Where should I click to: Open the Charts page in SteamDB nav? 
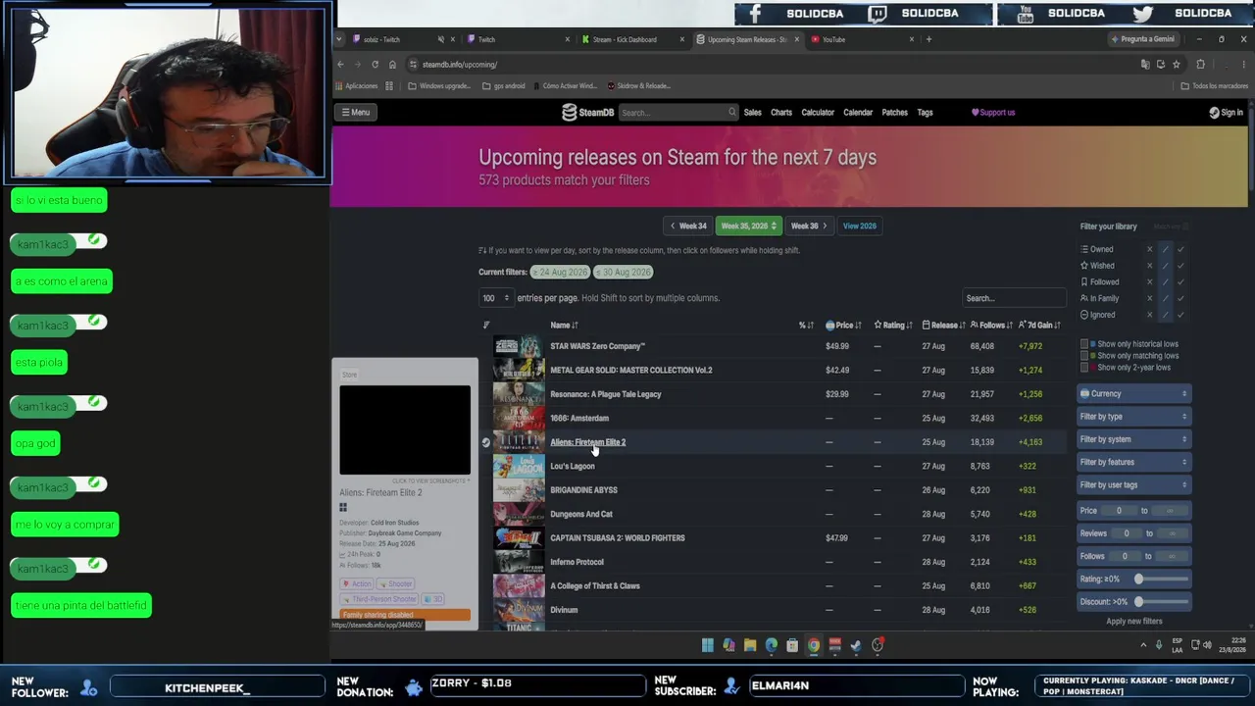(781, 113)
